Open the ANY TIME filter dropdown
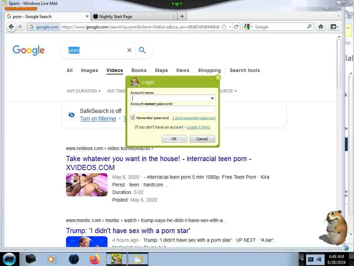Screen dimensions: 354x266 tap(116, 91)
